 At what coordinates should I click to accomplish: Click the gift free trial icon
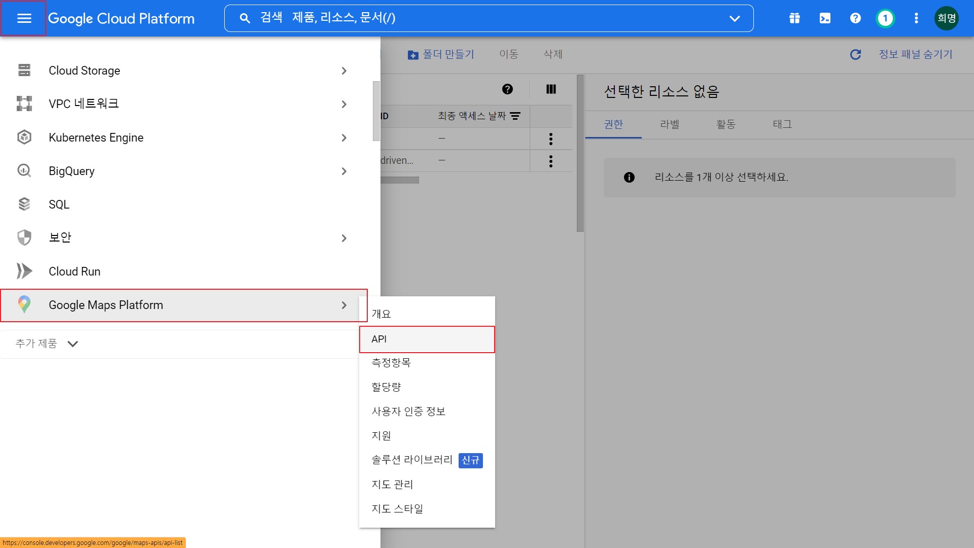click(x=794, y=18)
